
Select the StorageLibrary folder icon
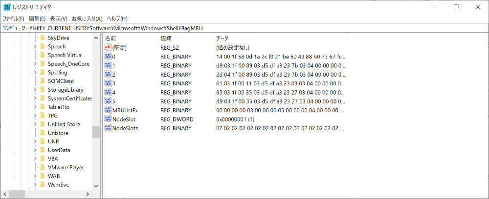(x=43, y=90)
